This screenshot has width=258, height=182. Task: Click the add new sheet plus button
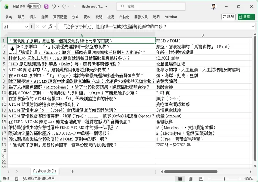(x=72, y=172)
